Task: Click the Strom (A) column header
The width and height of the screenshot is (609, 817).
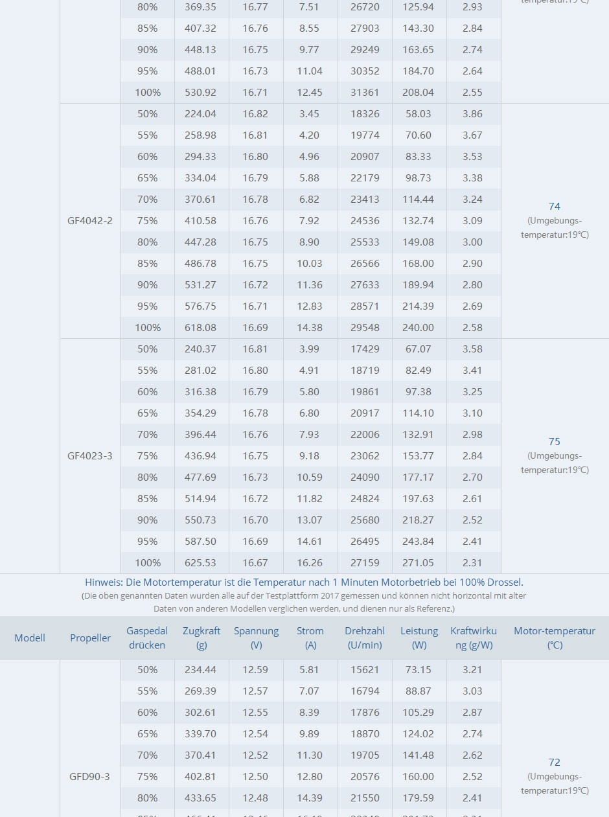Action: coord(310,638)
